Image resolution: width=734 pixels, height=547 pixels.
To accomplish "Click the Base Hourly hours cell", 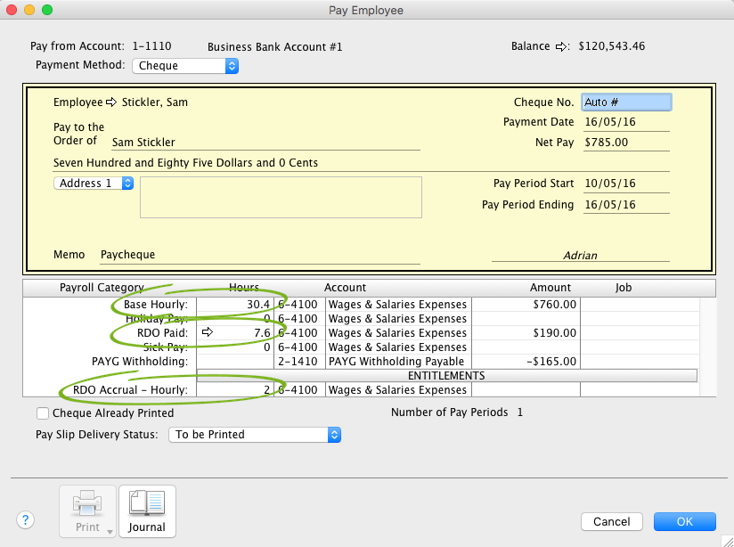I will [235, 305].
